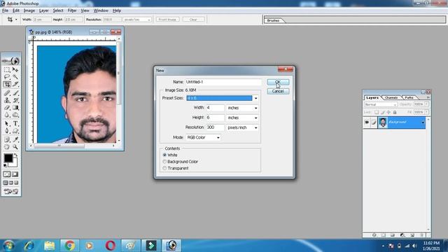Select the Eraser tool
The height and width of the screenshot is (252, 448).
(7, 108)
